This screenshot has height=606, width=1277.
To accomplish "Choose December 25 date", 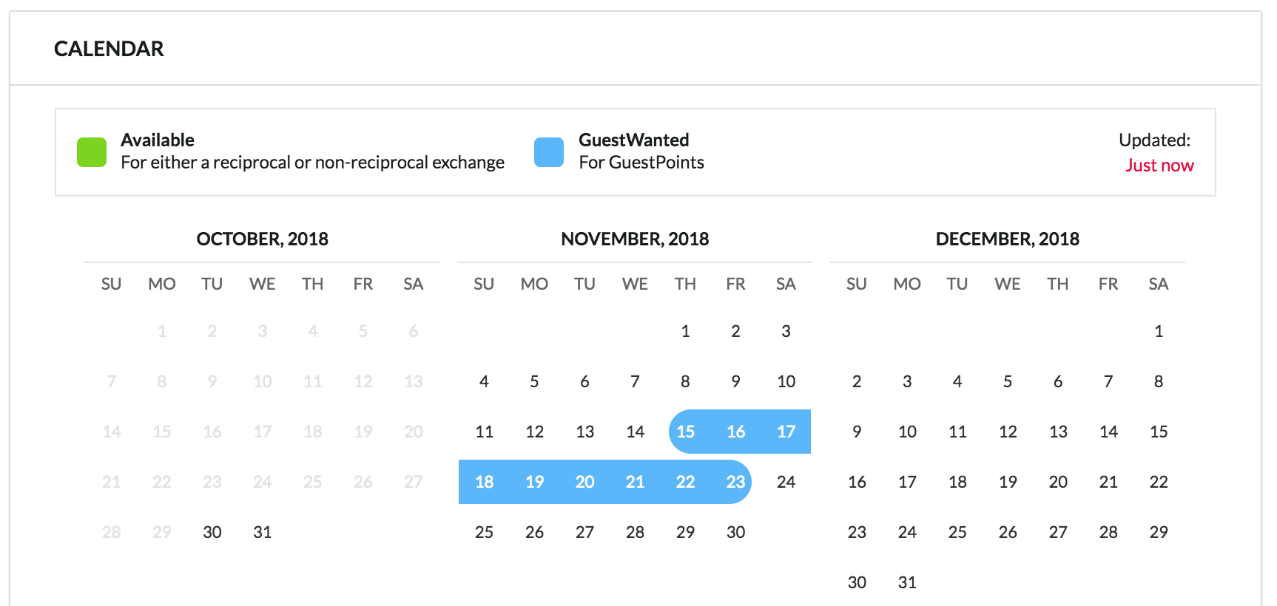I will click(957, 532).
